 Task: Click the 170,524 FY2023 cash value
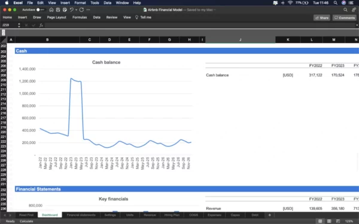(x=337, y=75)
